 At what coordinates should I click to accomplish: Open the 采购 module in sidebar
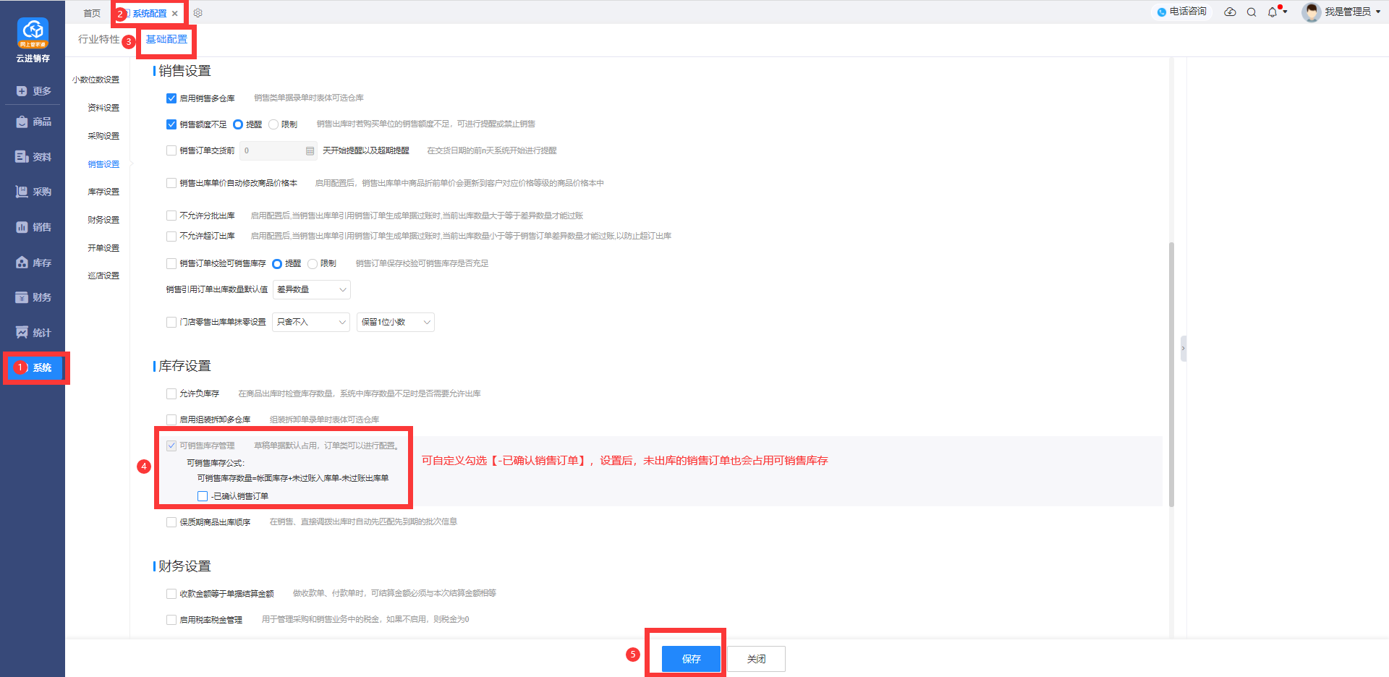pos(33,192)
